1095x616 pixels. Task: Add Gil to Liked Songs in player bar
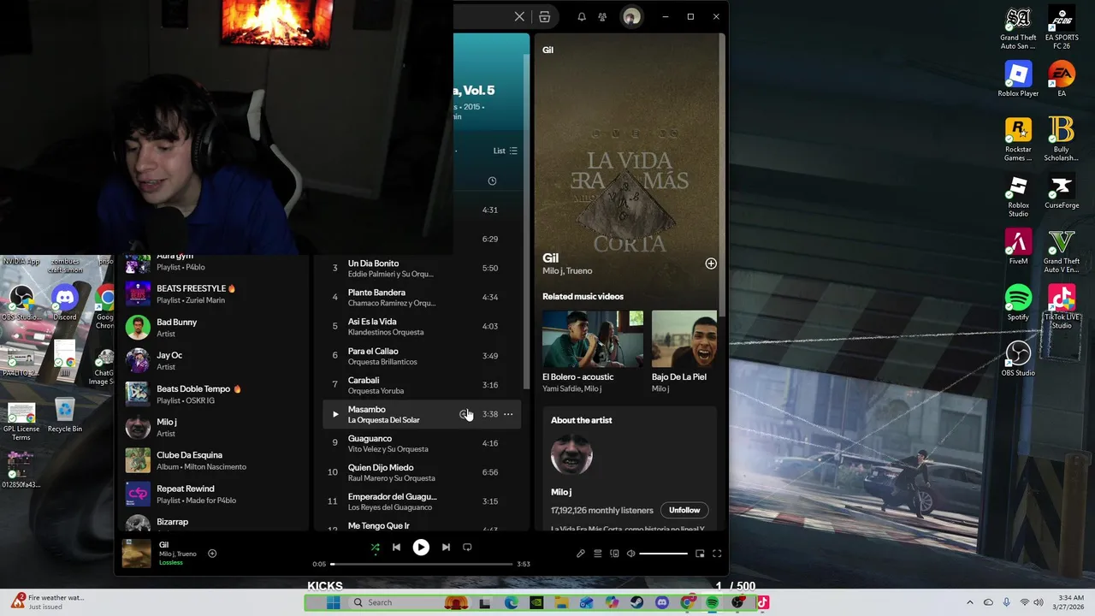tap(212, 554)
